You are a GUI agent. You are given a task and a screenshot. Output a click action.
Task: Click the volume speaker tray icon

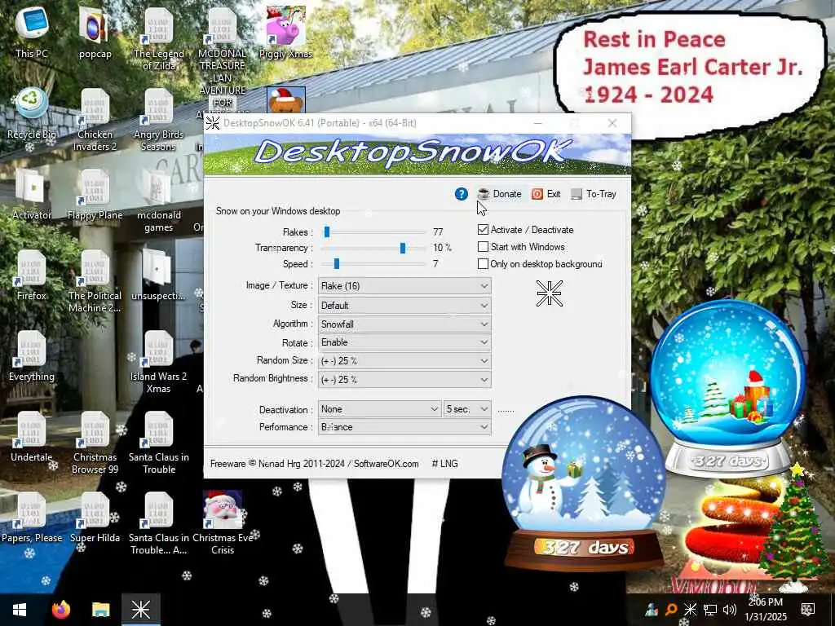point(730,610)
